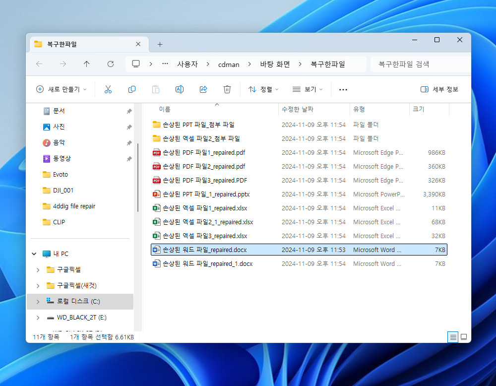The width and height of the screenshot is (496, 386).
Task: Select 손상된 워드 파일_repaired_1.docx
Action: pos(299,264)
